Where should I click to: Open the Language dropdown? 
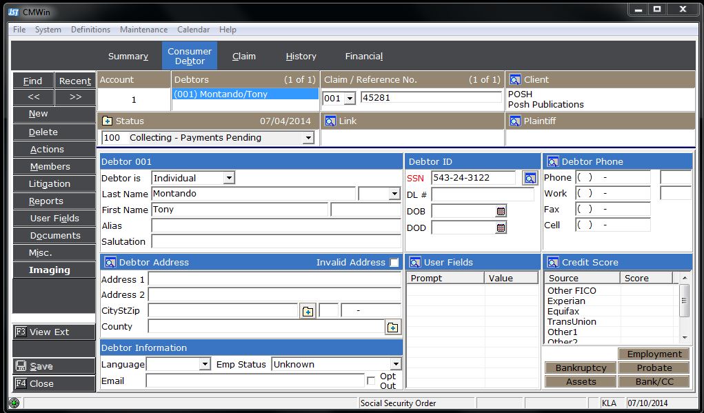pos(205,365)
